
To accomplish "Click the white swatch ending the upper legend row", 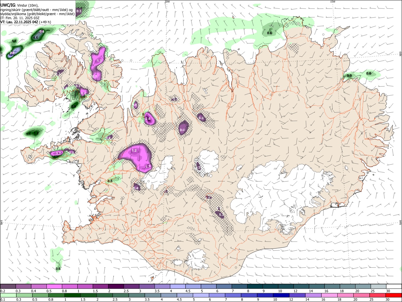I will tap(394, 286).
